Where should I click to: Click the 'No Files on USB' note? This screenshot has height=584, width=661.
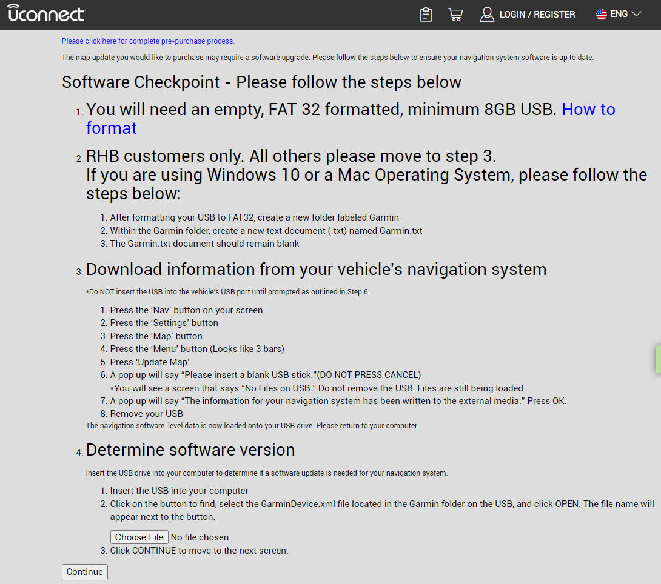click(x=318, y=388)
